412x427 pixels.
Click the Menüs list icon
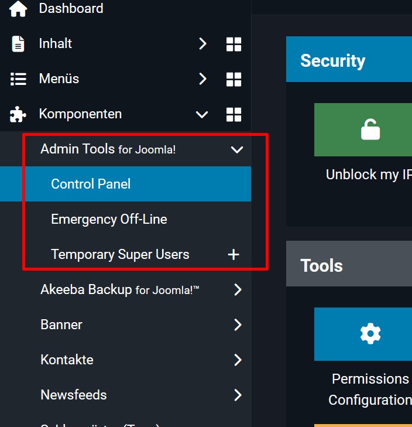click(18, 79)
